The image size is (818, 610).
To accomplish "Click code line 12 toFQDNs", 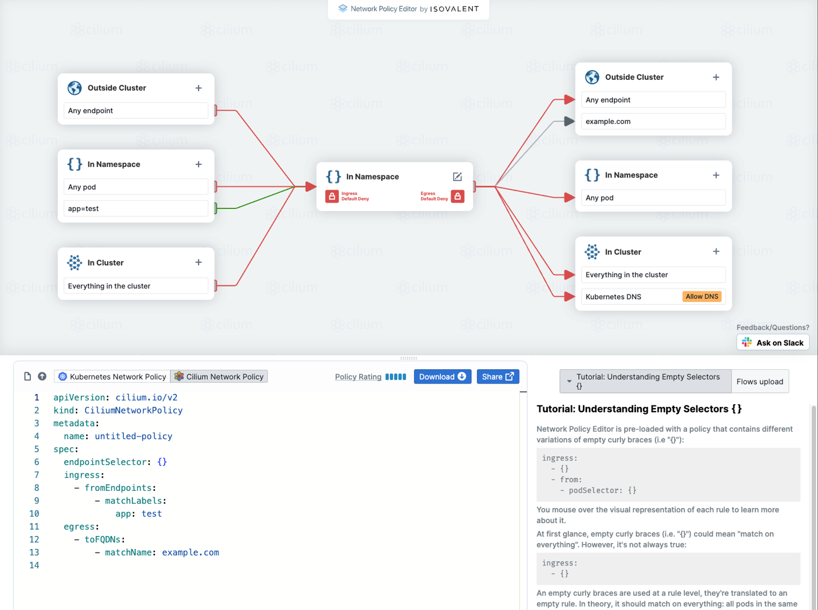I will (x=100, y=539).
